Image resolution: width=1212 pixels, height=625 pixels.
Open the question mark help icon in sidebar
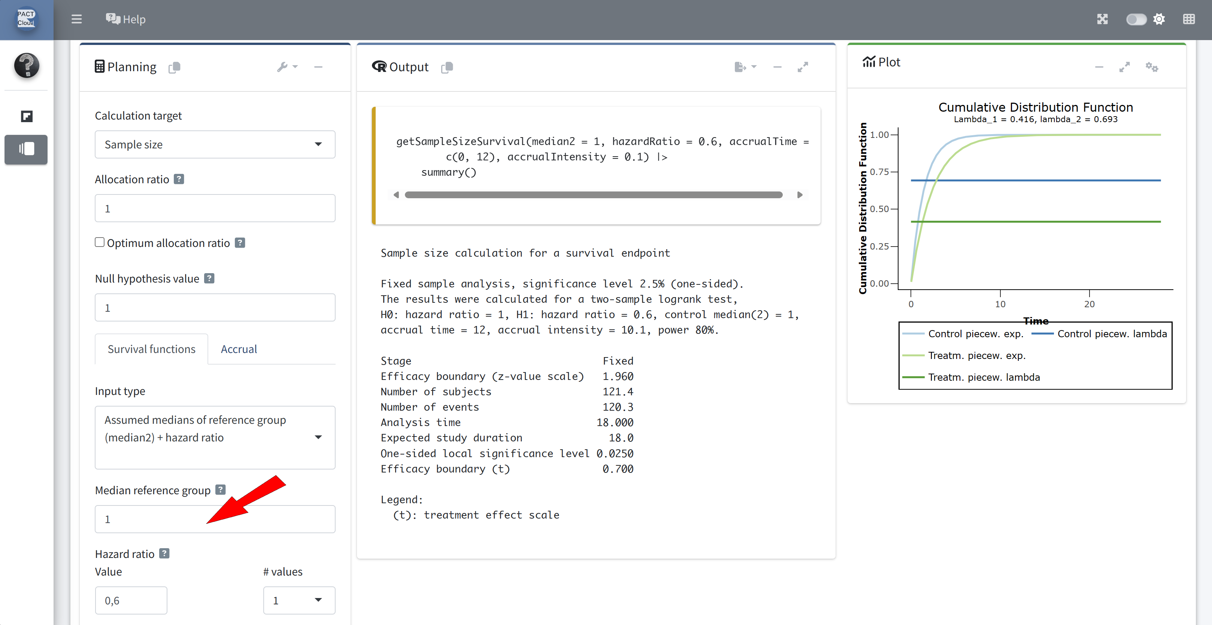(x=26, y=65)
